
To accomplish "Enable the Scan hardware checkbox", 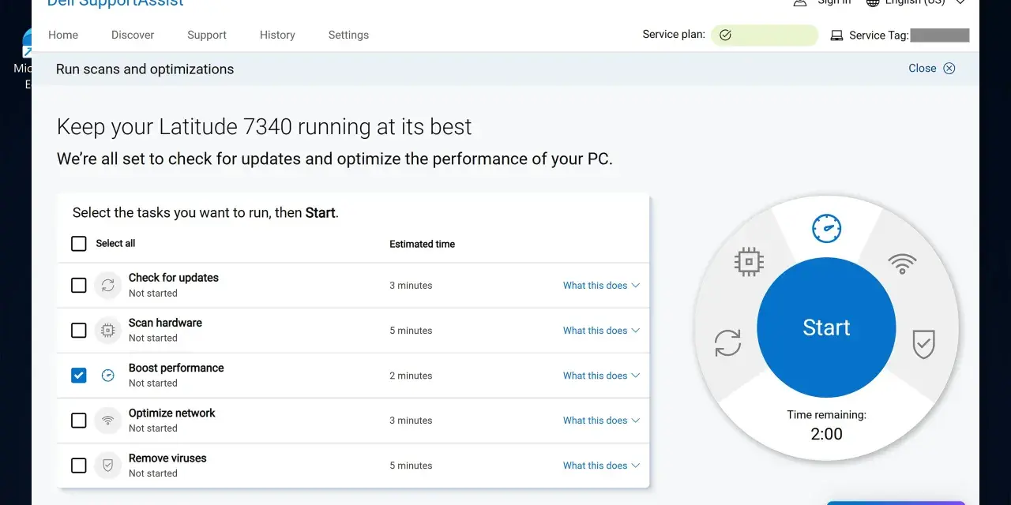I will click(79, 330).
